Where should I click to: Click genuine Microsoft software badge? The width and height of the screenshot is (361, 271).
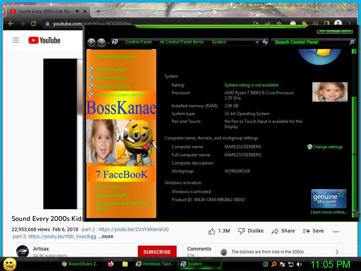click(329, 199)
